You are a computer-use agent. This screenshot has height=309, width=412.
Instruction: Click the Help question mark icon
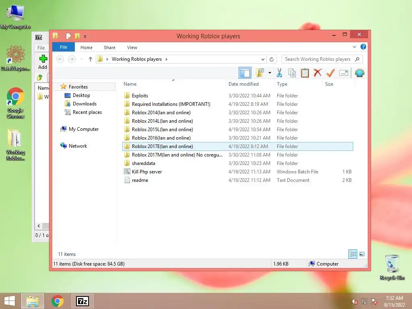[363, 47]
